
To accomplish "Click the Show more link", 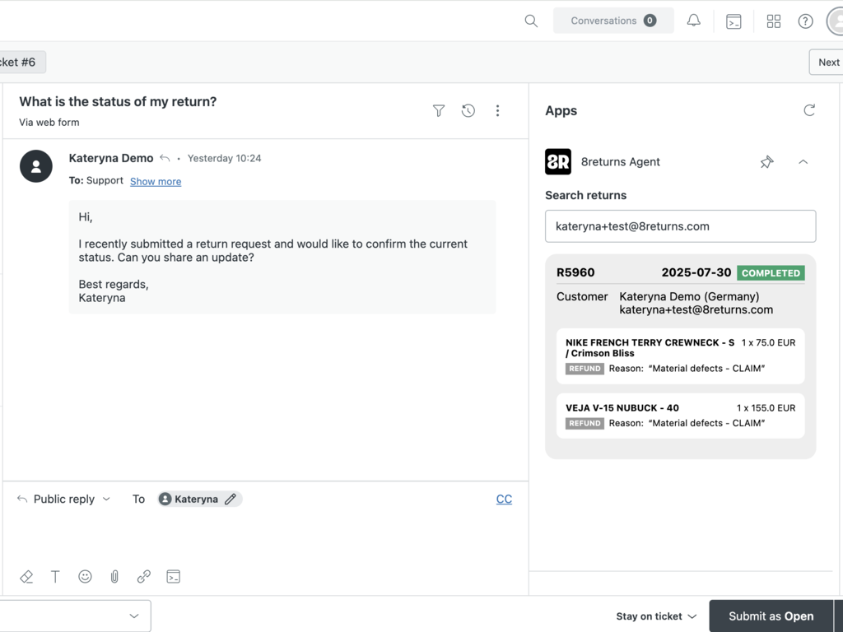I will tap(156, 181).
